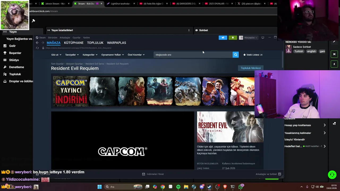This screenshot has height=191, width=340.
Task: Click Resident Evil Serisi breadcrumb link
Action: (95, 64)
